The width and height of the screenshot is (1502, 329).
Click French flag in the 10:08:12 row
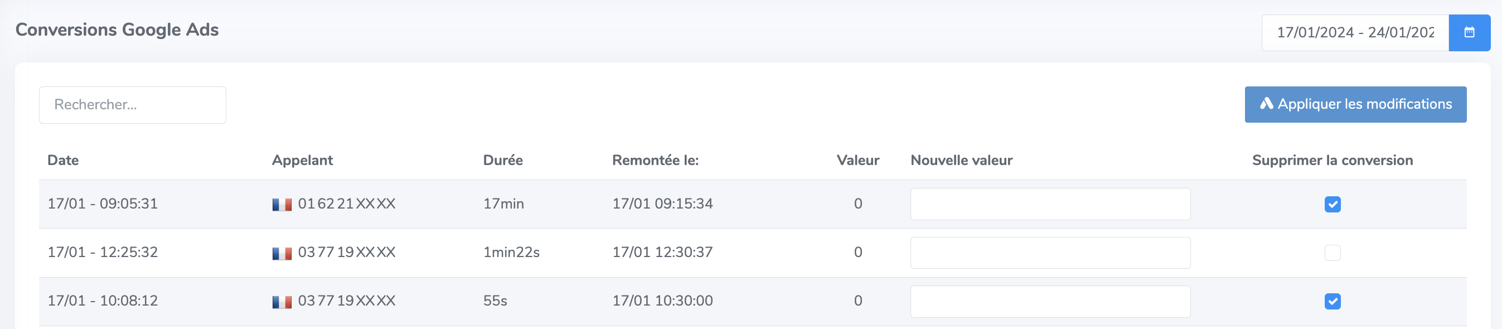pos(282,302)
